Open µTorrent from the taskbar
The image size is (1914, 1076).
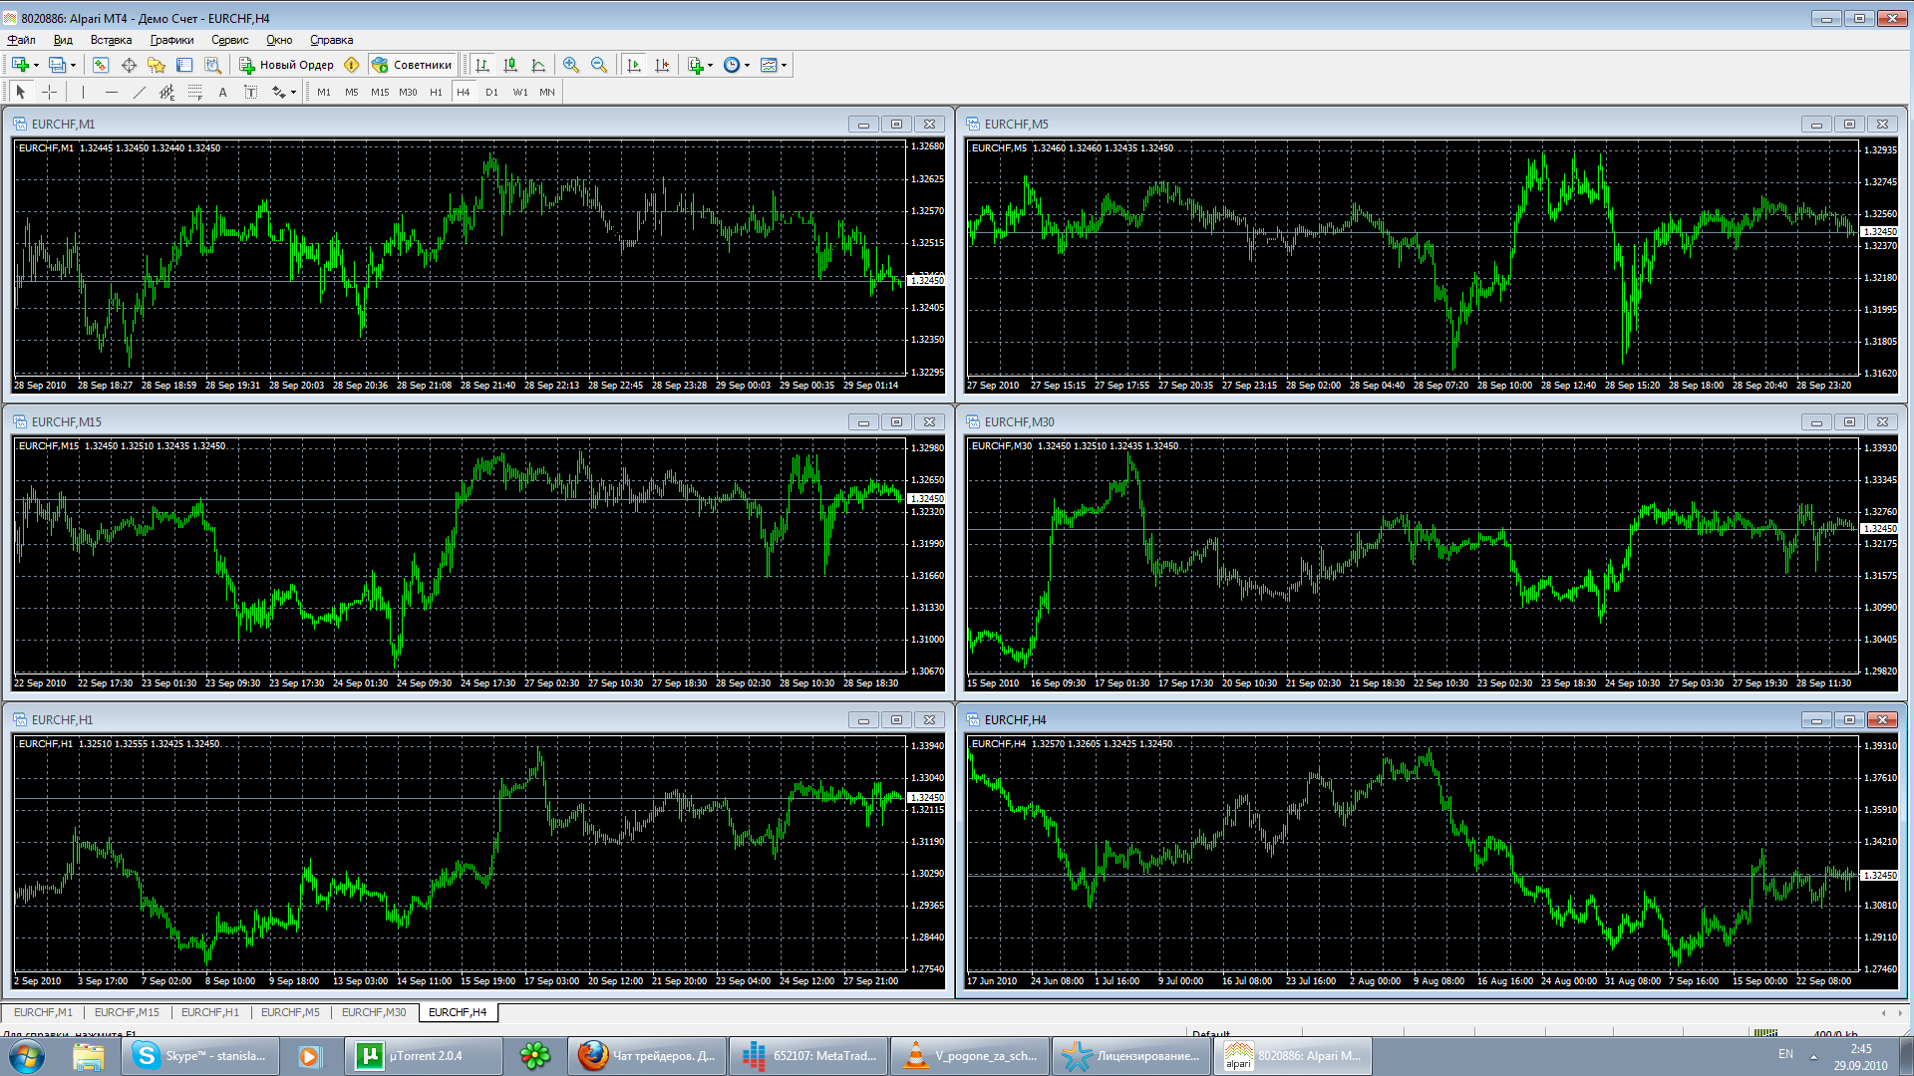tap(424, 1056)
